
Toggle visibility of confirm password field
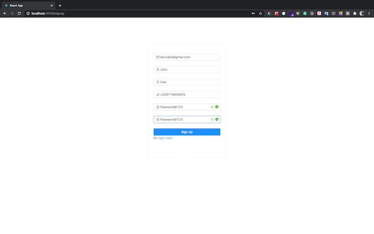[212, 119]
